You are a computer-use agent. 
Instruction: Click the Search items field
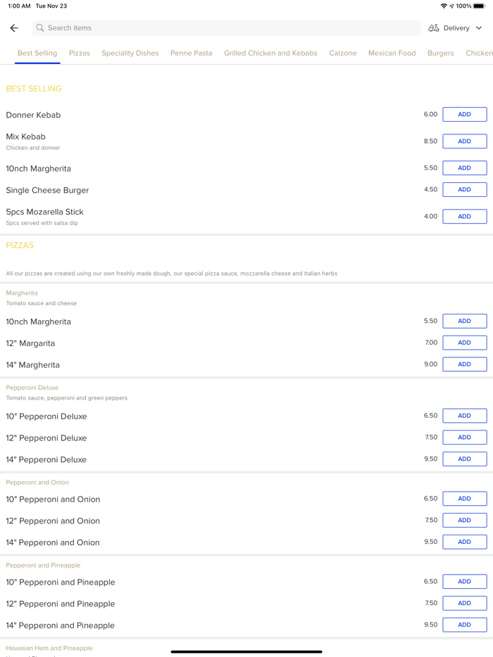point(225,28)
